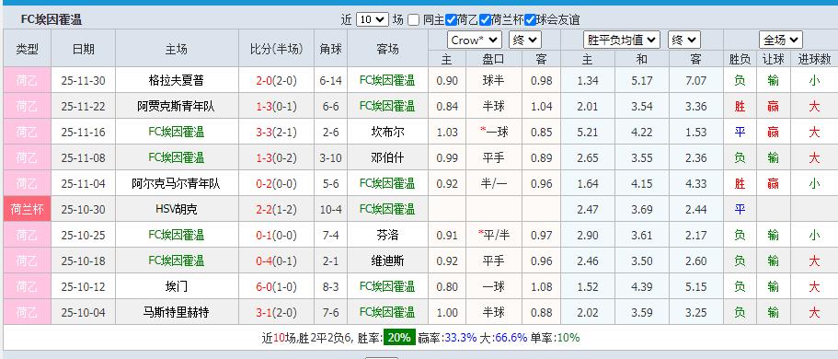Click the handicap *平/半 cell
838x359 pixels.
coord(494,235)
